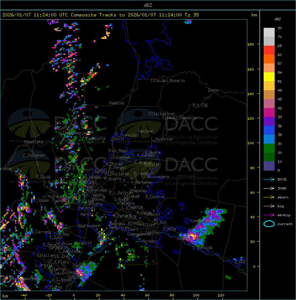
Task: Select the S_Francisco map label
Action: click(x=127, y=135)
